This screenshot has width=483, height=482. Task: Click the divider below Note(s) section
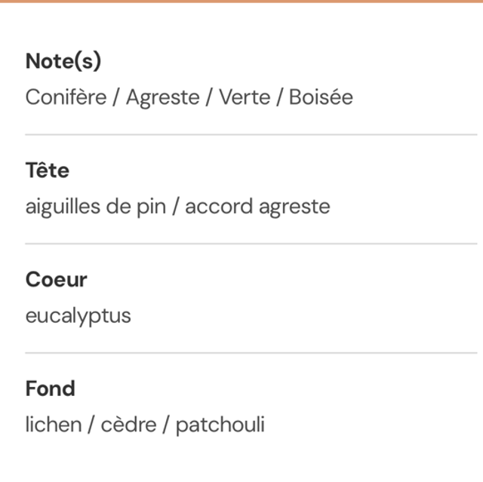pyautogui.click(x=251, y=135)
